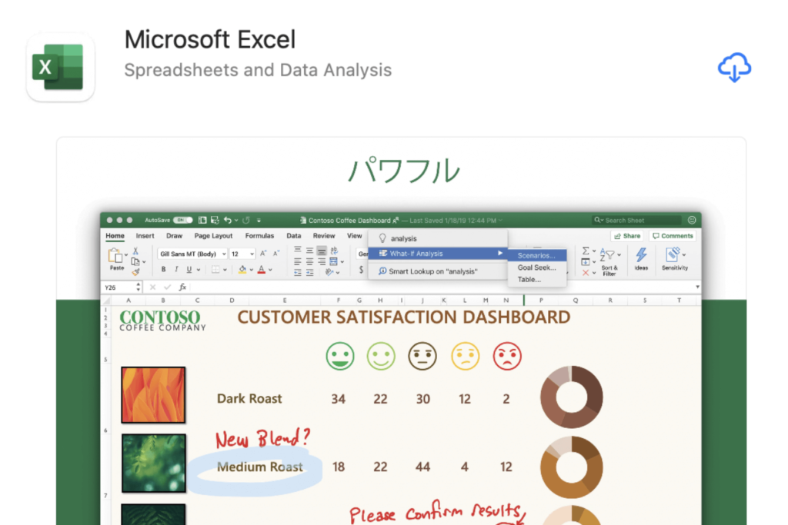This screenshot has width=788, height=525.
Task: Switch to the Page Layout tab
Action: 213,236
